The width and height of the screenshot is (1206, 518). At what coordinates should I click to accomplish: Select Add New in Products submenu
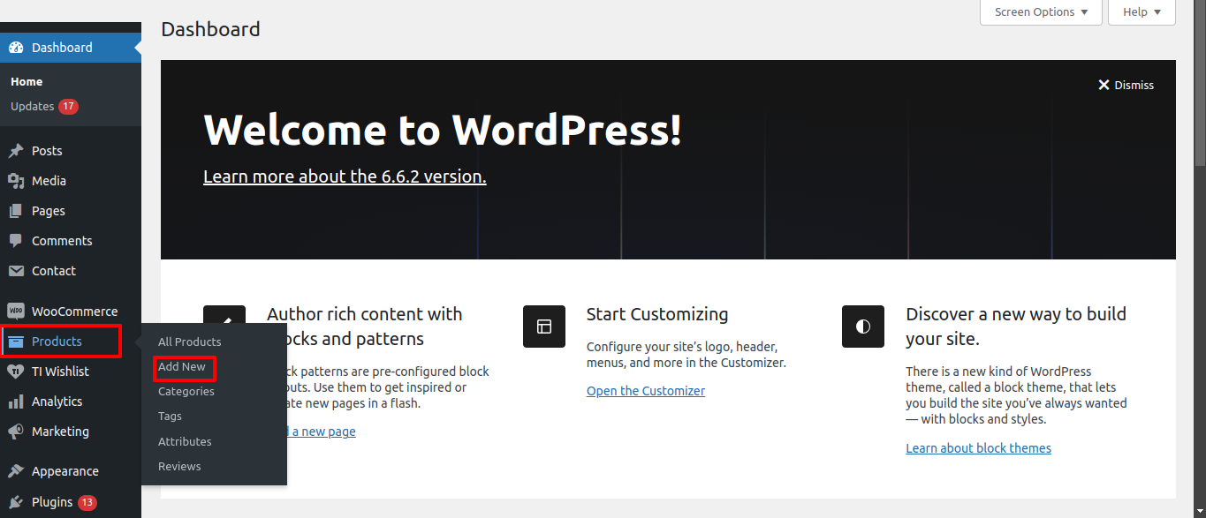[182, 366]
